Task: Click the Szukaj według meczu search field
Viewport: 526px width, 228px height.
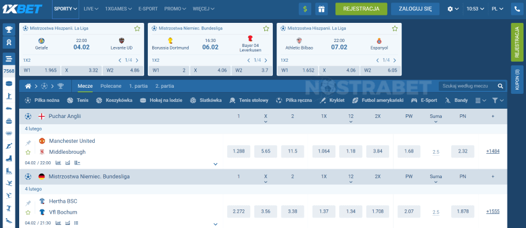Action: [x=468, y=86]
